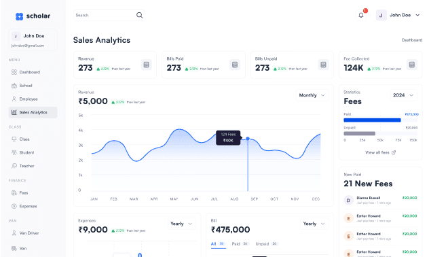Click the search magnifier icon

click(140, 16)
